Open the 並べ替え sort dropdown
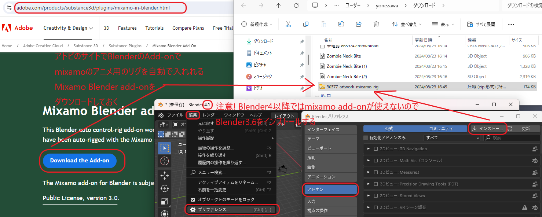Screen dimensions: 542x217 click(407, 24)
